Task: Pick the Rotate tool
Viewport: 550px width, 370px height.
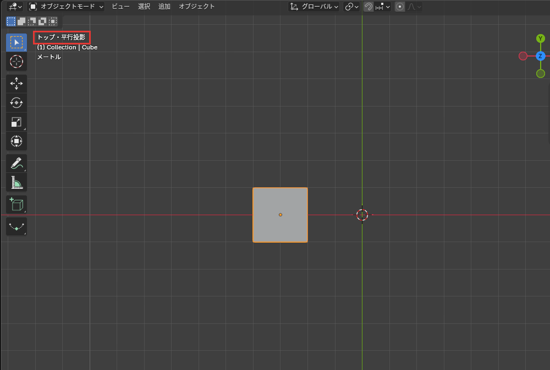Action: point(16,103)
